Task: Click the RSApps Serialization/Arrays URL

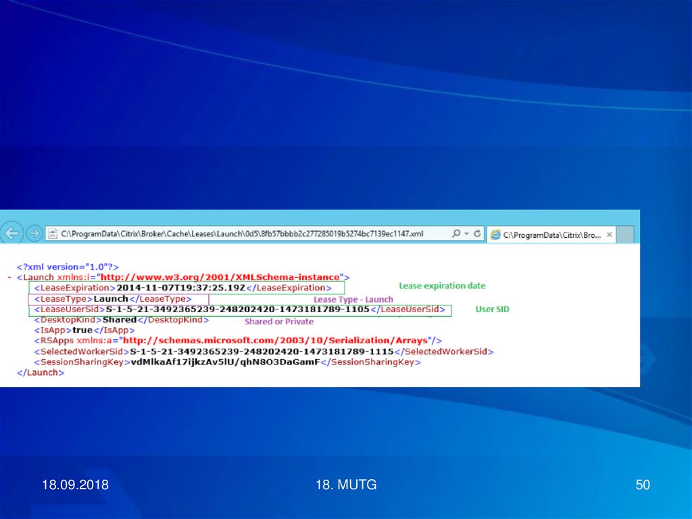Action: [276, 341]
